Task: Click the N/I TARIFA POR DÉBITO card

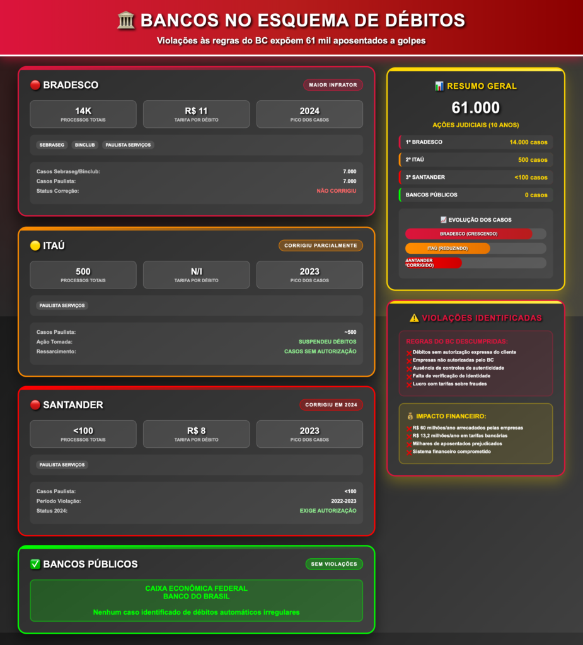Action: click(197, 275)
